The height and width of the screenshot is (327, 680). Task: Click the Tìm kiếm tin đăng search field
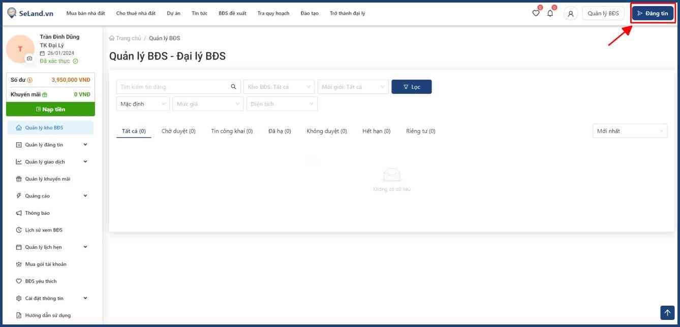click(172, 87)
